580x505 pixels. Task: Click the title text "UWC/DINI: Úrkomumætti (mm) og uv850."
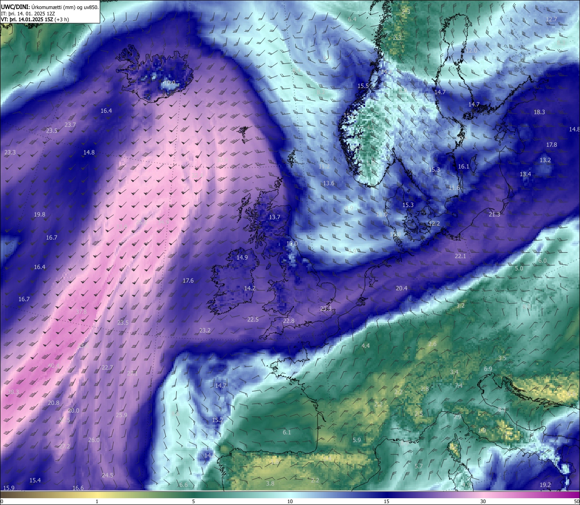coord(50,7)
